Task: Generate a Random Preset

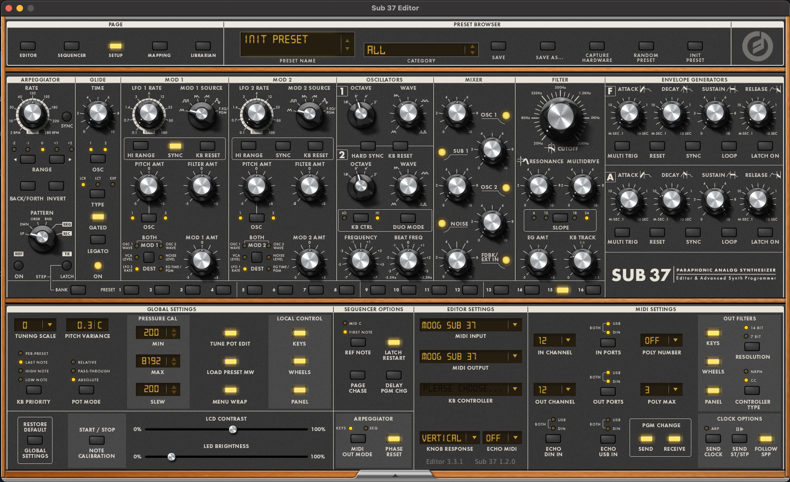Action: [646, 46]
